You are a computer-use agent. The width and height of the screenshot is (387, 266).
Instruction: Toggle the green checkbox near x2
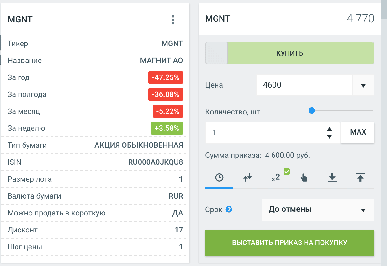[x=286, y=172]
